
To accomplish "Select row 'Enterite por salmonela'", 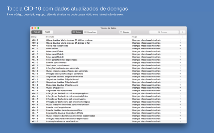I will click(x=108, y=63).
